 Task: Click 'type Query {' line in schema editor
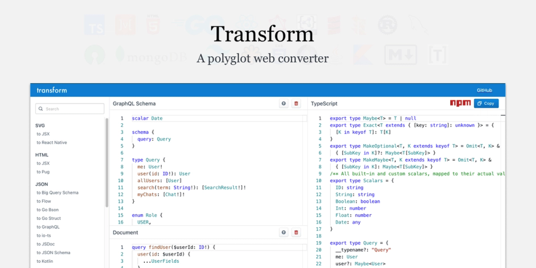(x=148, y=160)
